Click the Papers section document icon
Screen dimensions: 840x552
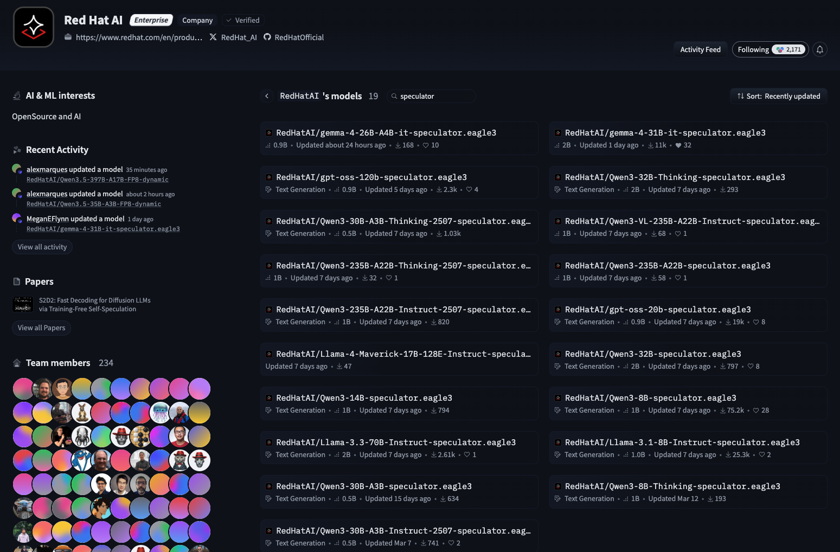click(x=17, y=281)
